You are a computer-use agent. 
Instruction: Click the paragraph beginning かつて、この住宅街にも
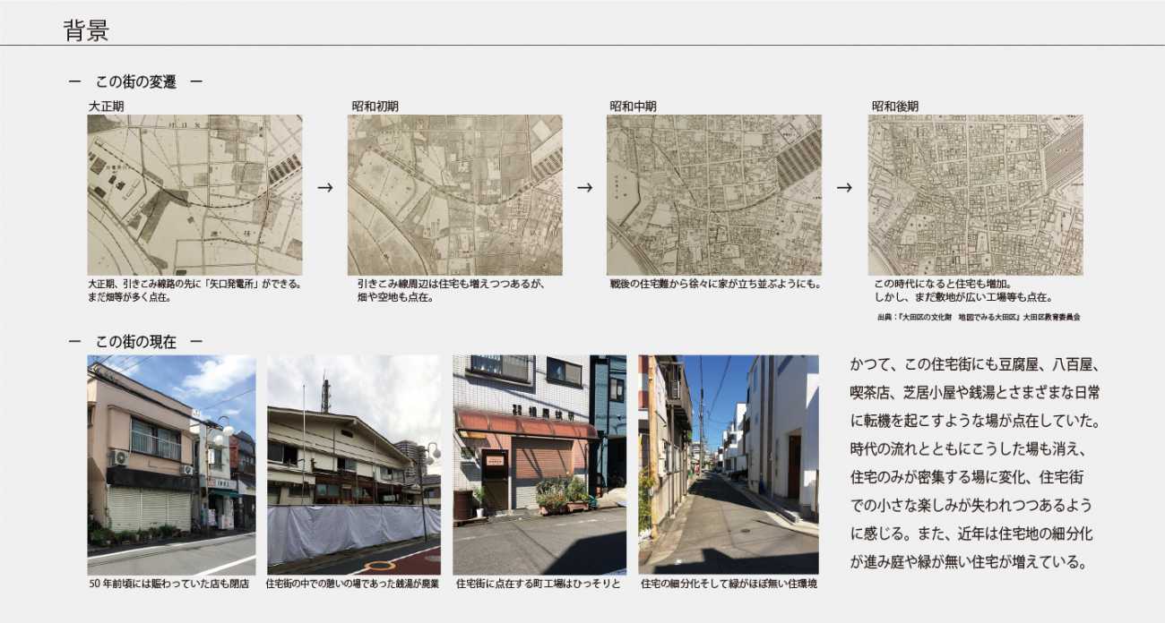pyautogui.click(x=974, y=464)
